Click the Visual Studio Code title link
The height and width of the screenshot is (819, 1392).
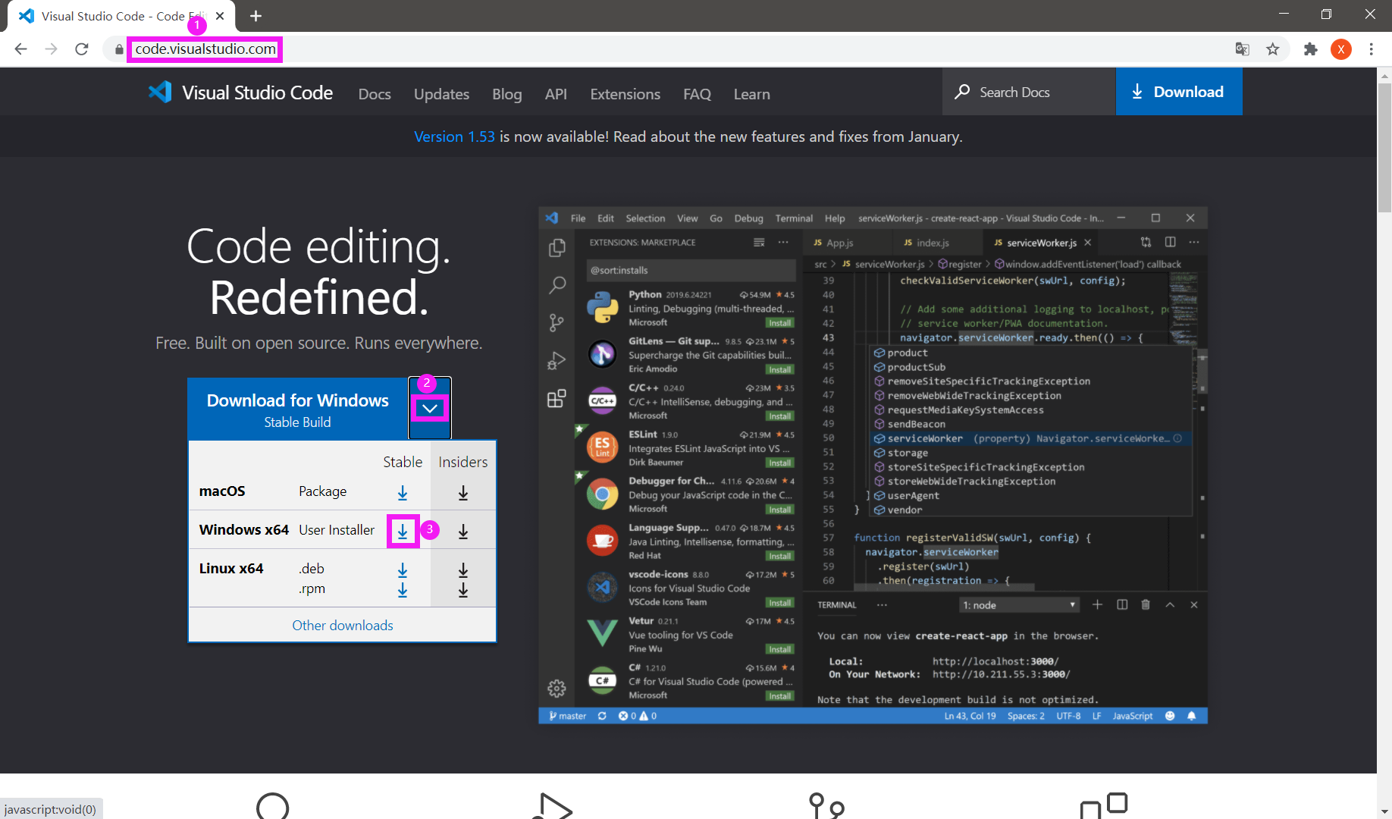[257, 93]
